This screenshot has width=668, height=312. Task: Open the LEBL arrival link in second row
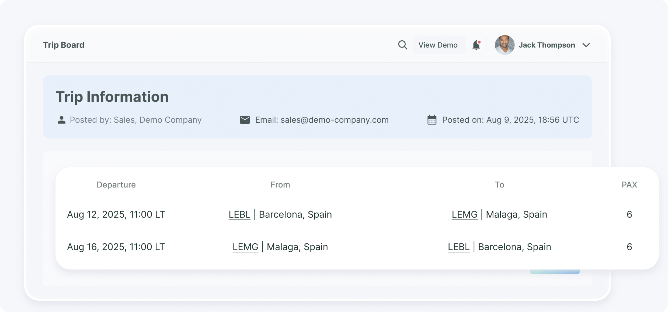pyautogui.click(x=458, y=247)
